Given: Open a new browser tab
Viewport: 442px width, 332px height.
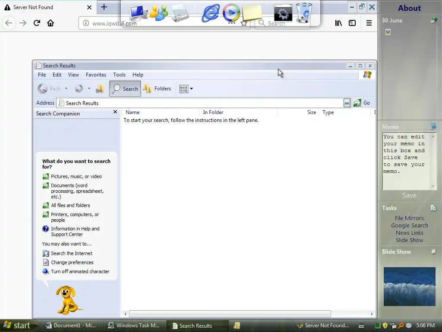Looking at the screenshot, I should click(104, 7).
